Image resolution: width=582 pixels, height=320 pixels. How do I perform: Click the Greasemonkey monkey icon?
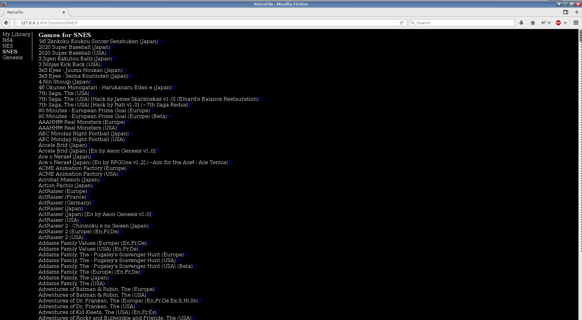[x=543, y=23]
